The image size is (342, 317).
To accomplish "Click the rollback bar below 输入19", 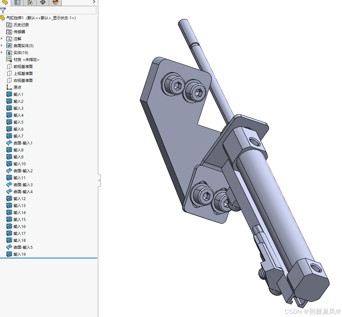I will (x=48, y=258).
